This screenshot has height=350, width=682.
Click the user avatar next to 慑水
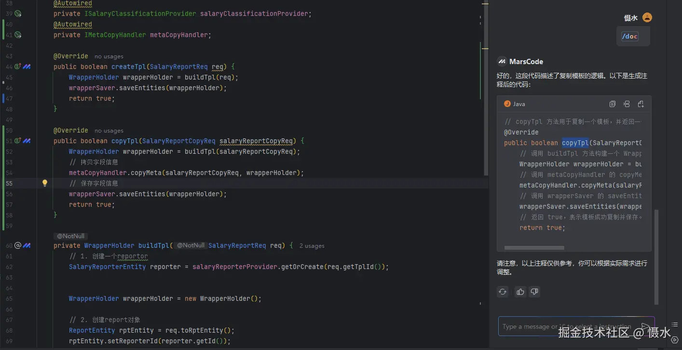pos(647,18)
